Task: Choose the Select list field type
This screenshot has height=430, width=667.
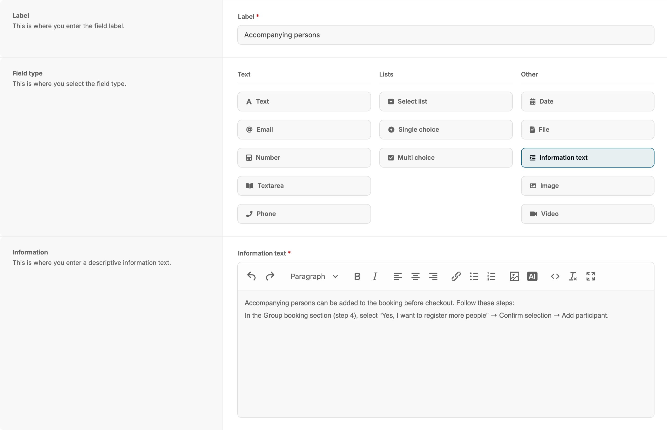Action: click(x=446, y=101)
